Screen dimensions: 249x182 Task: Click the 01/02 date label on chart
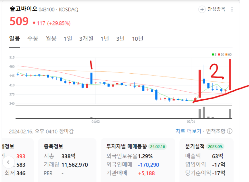point(96,122)
